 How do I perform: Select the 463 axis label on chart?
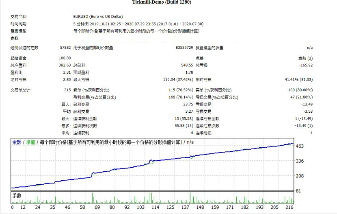pos(300,146)
